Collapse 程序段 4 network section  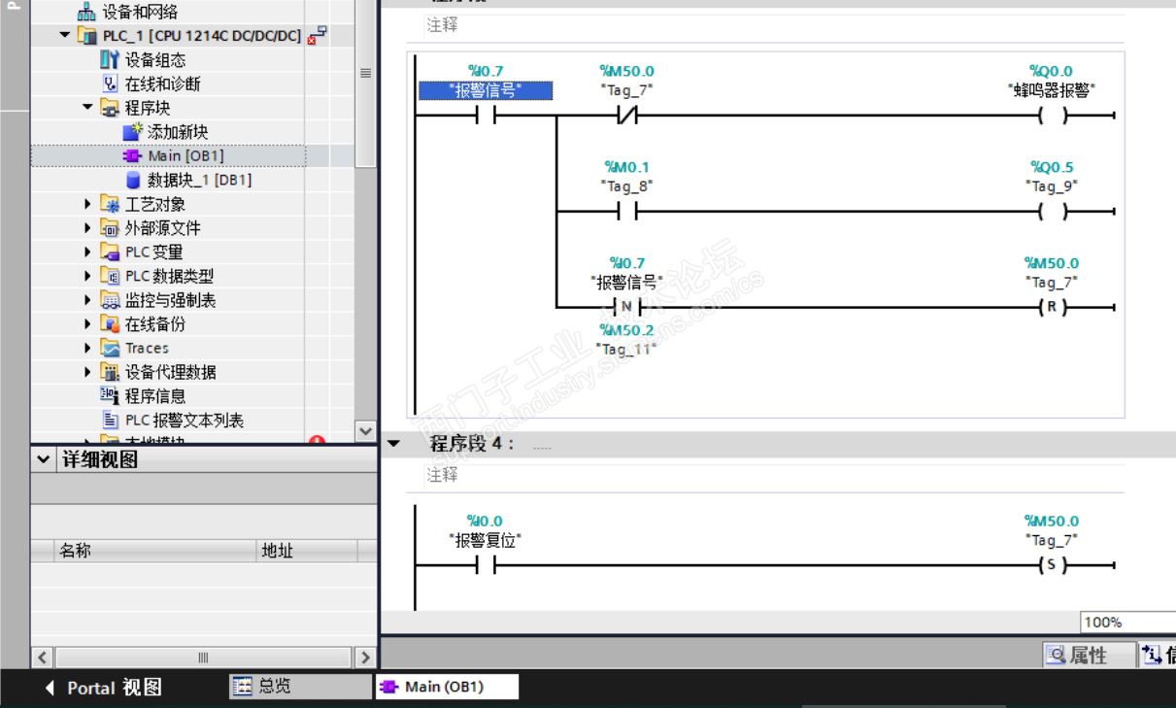[x=393, y=444]
